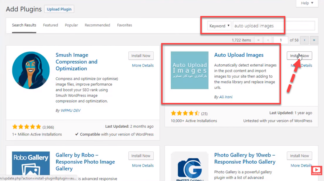Open Smush Image Compression and Optimization title
The image size is (324, 181).
point(76,62)
